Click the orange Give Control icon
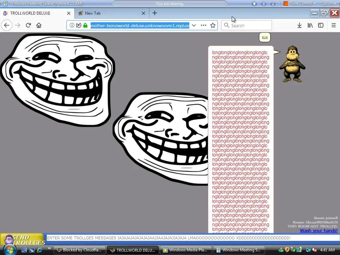Viewport: 340px width, 255px height. 286,3
